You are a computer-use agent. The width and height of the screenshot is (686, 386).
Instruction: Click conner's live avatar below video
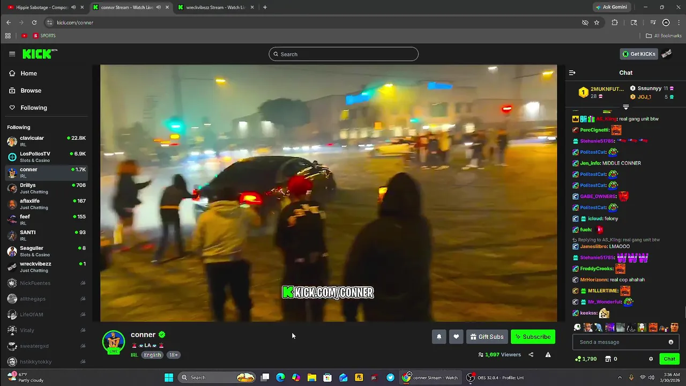[114, 343]
